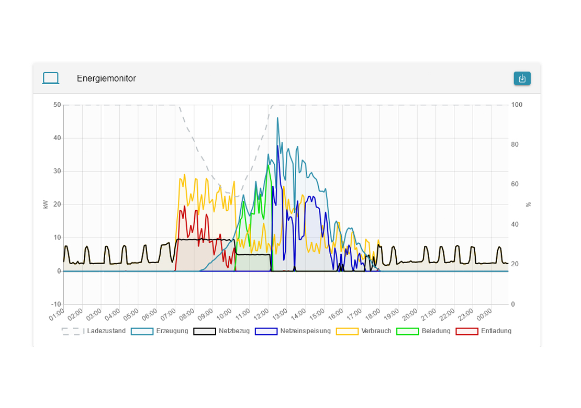The width and height of the screenshot is (581, 408).
Task: Click the laptop icon beside Energiemonitor
Action: click(x=51, y=78)
